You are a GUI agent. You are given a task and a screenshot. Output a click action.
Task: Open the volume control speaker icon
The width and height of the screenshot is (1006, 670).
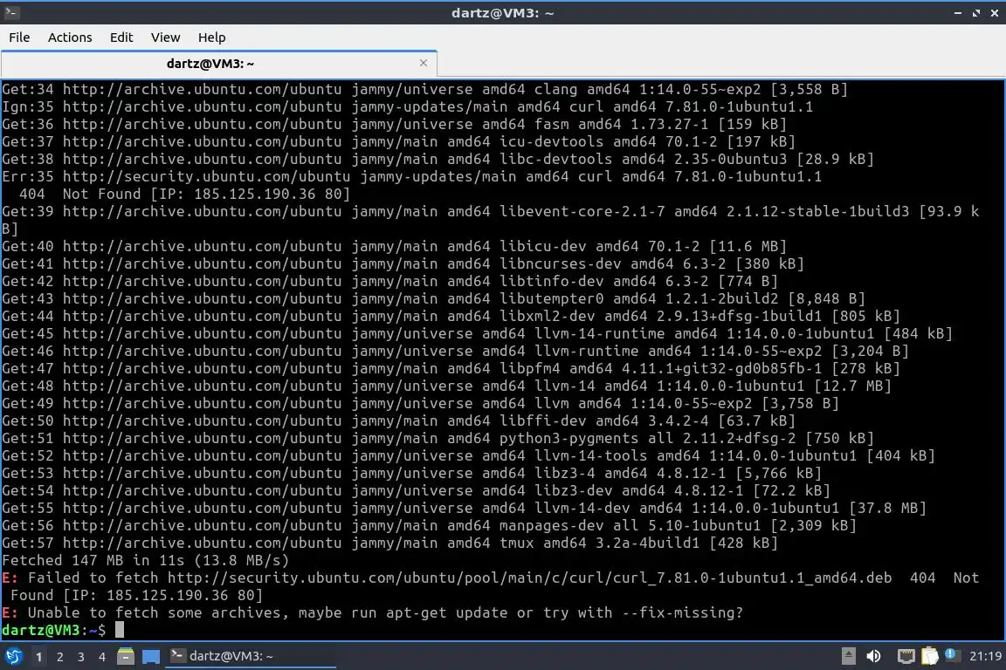[873, 656]
